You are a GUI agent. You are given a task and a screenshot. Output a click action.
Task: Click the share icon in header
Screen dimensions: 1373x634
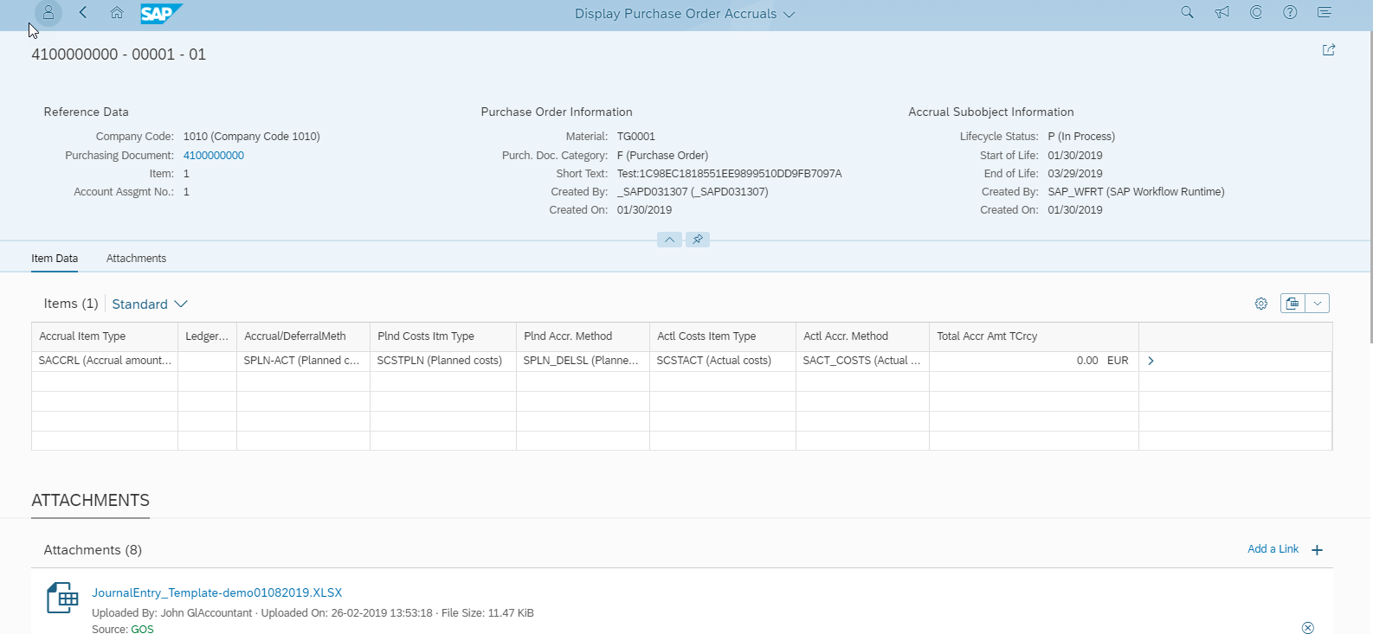(1329, 50)
